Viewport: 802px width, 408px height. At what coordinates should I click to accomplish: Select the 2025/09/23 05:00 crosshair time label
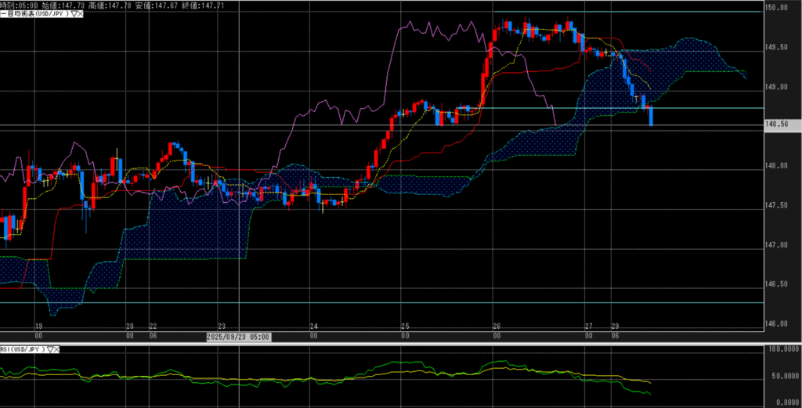pyautogui.click(x=239, y=337)
